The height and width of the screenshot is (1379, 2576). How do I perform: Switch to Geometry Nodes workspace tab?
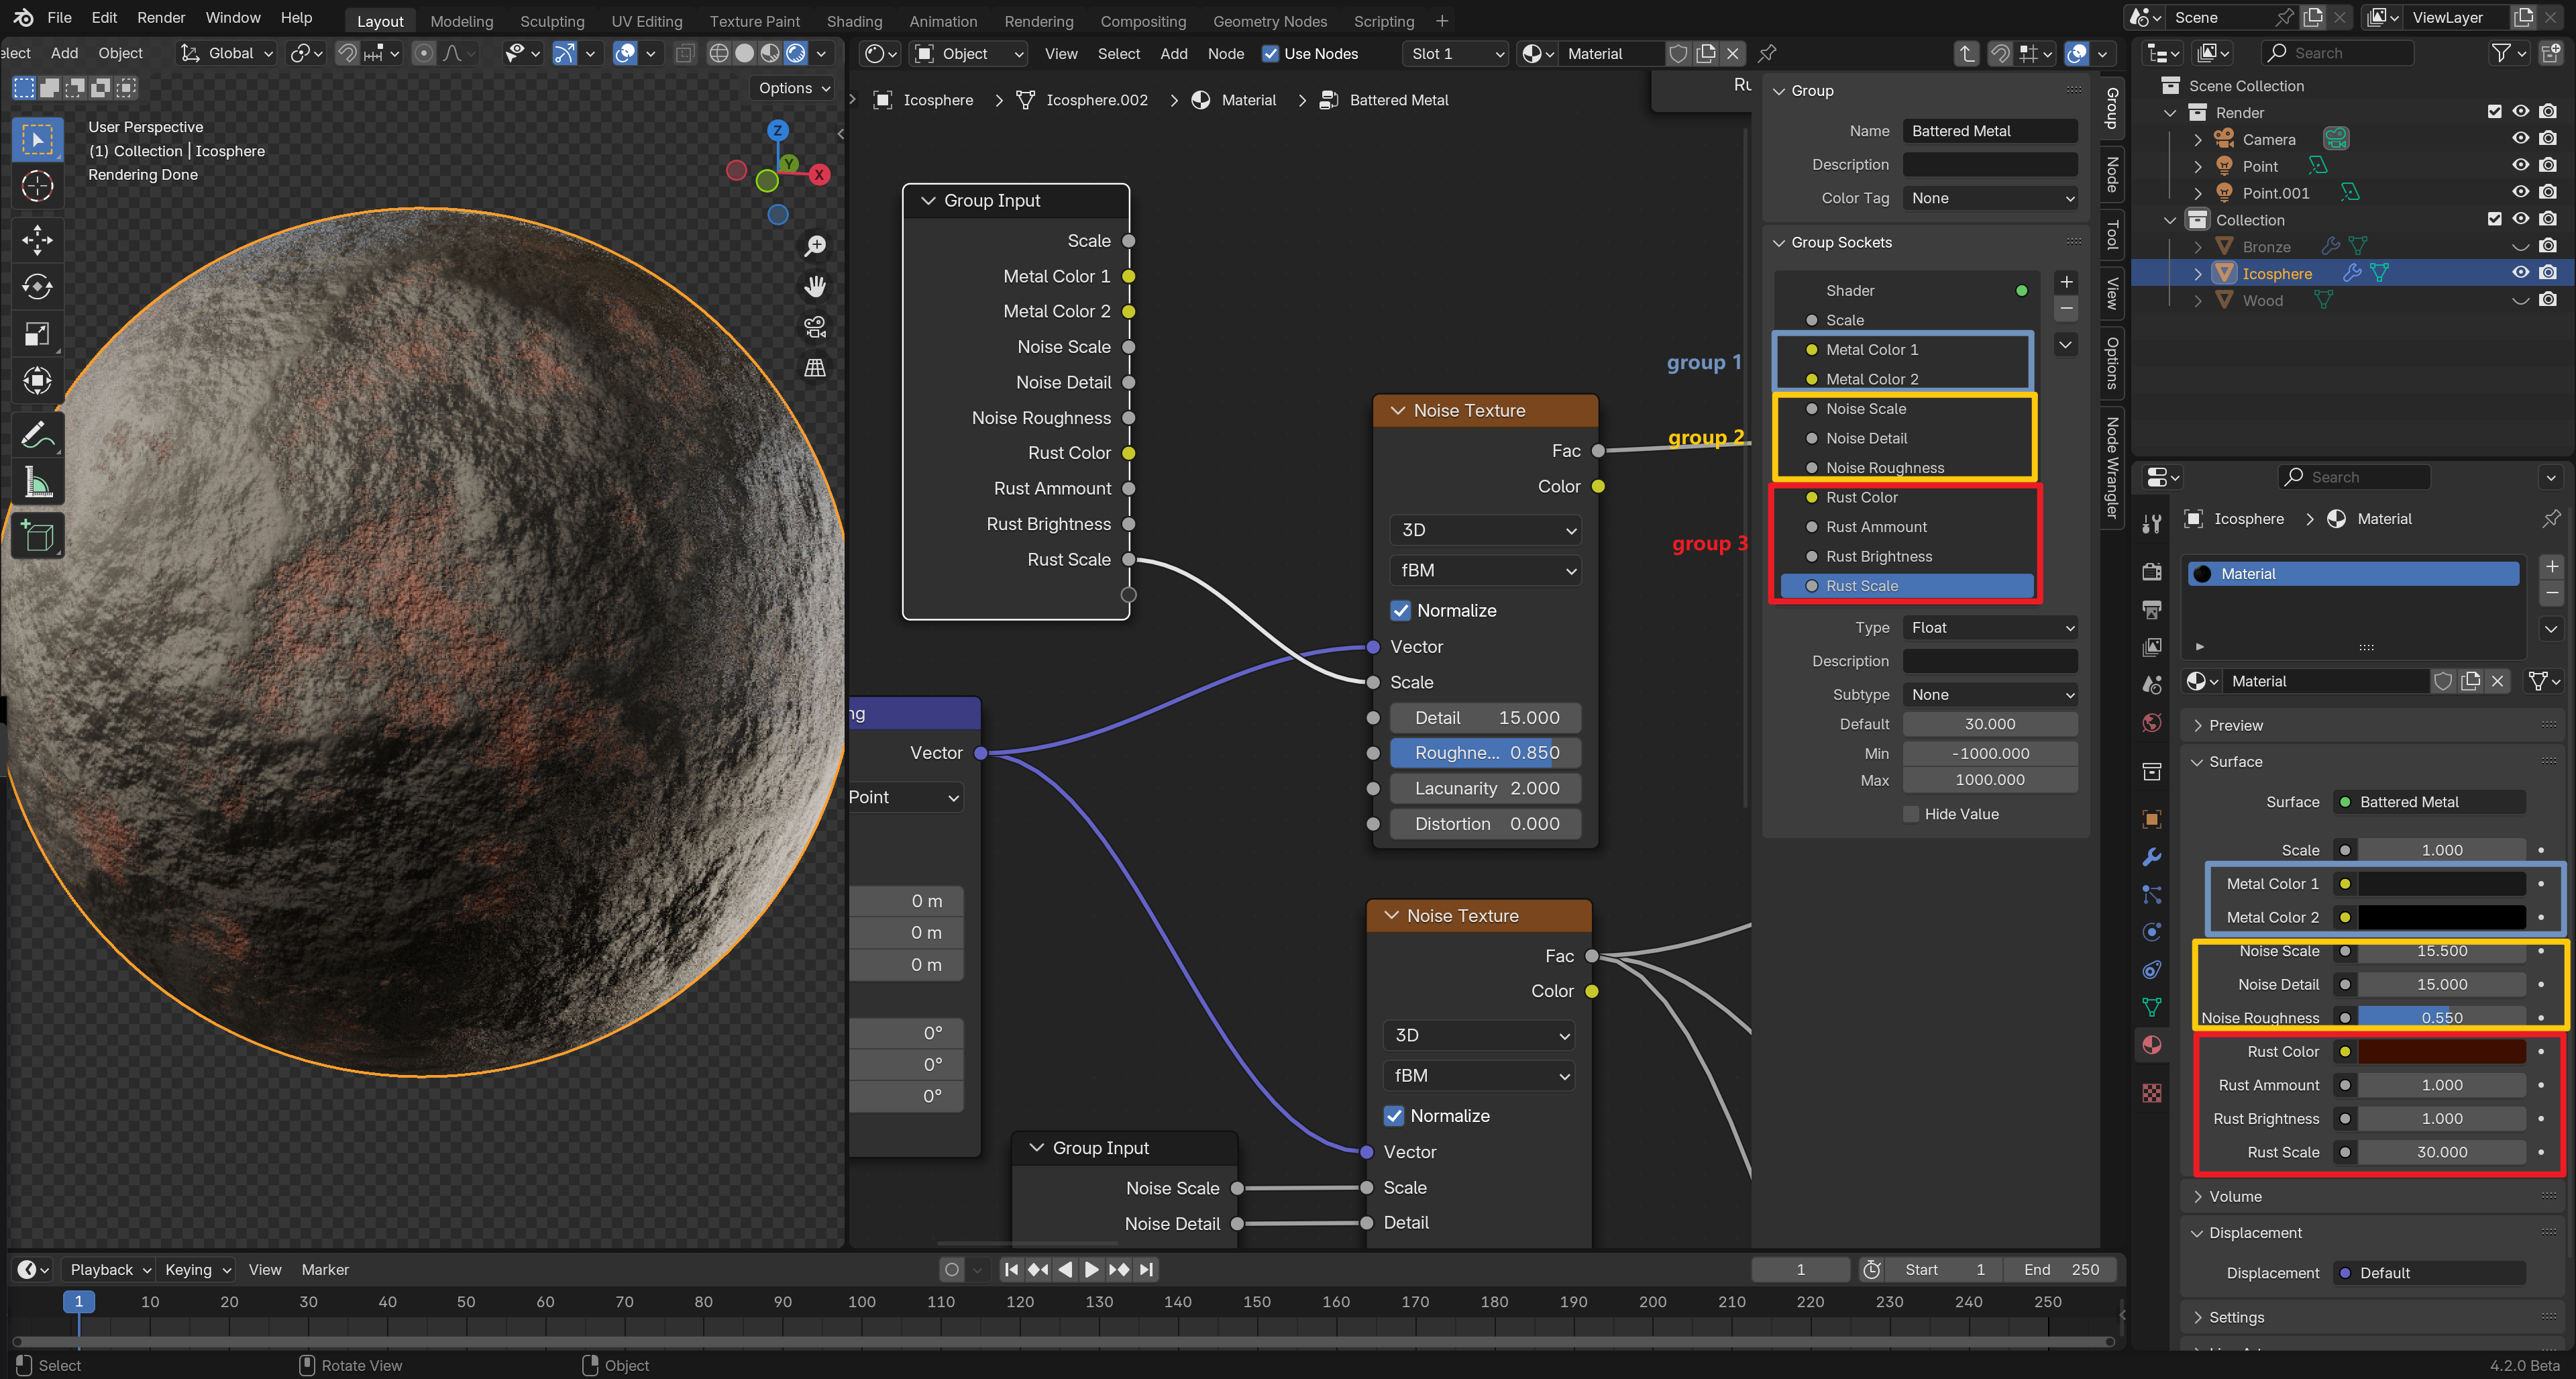[1270, 21]
